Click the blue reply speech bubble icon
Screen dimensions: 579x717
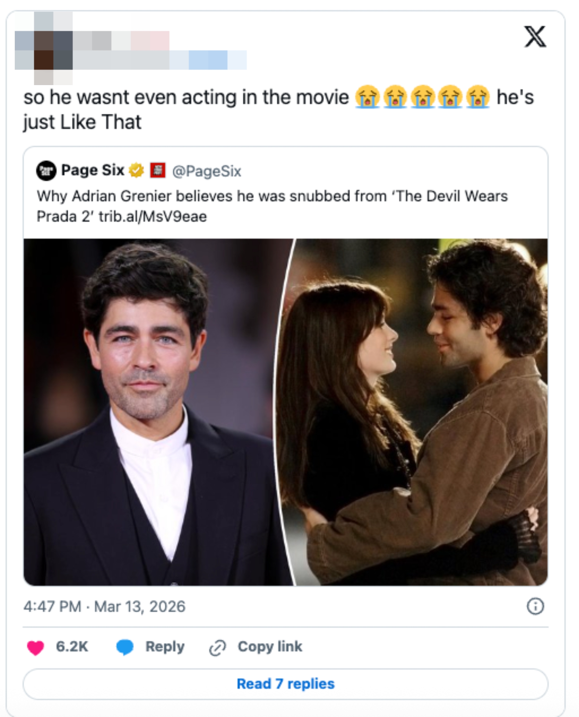pos(125,647)
